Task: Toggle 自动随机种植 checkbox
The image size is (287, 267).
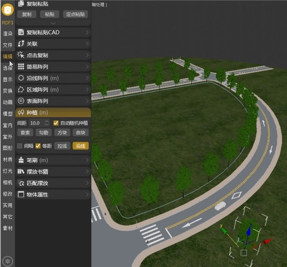Action: point(56,123)
